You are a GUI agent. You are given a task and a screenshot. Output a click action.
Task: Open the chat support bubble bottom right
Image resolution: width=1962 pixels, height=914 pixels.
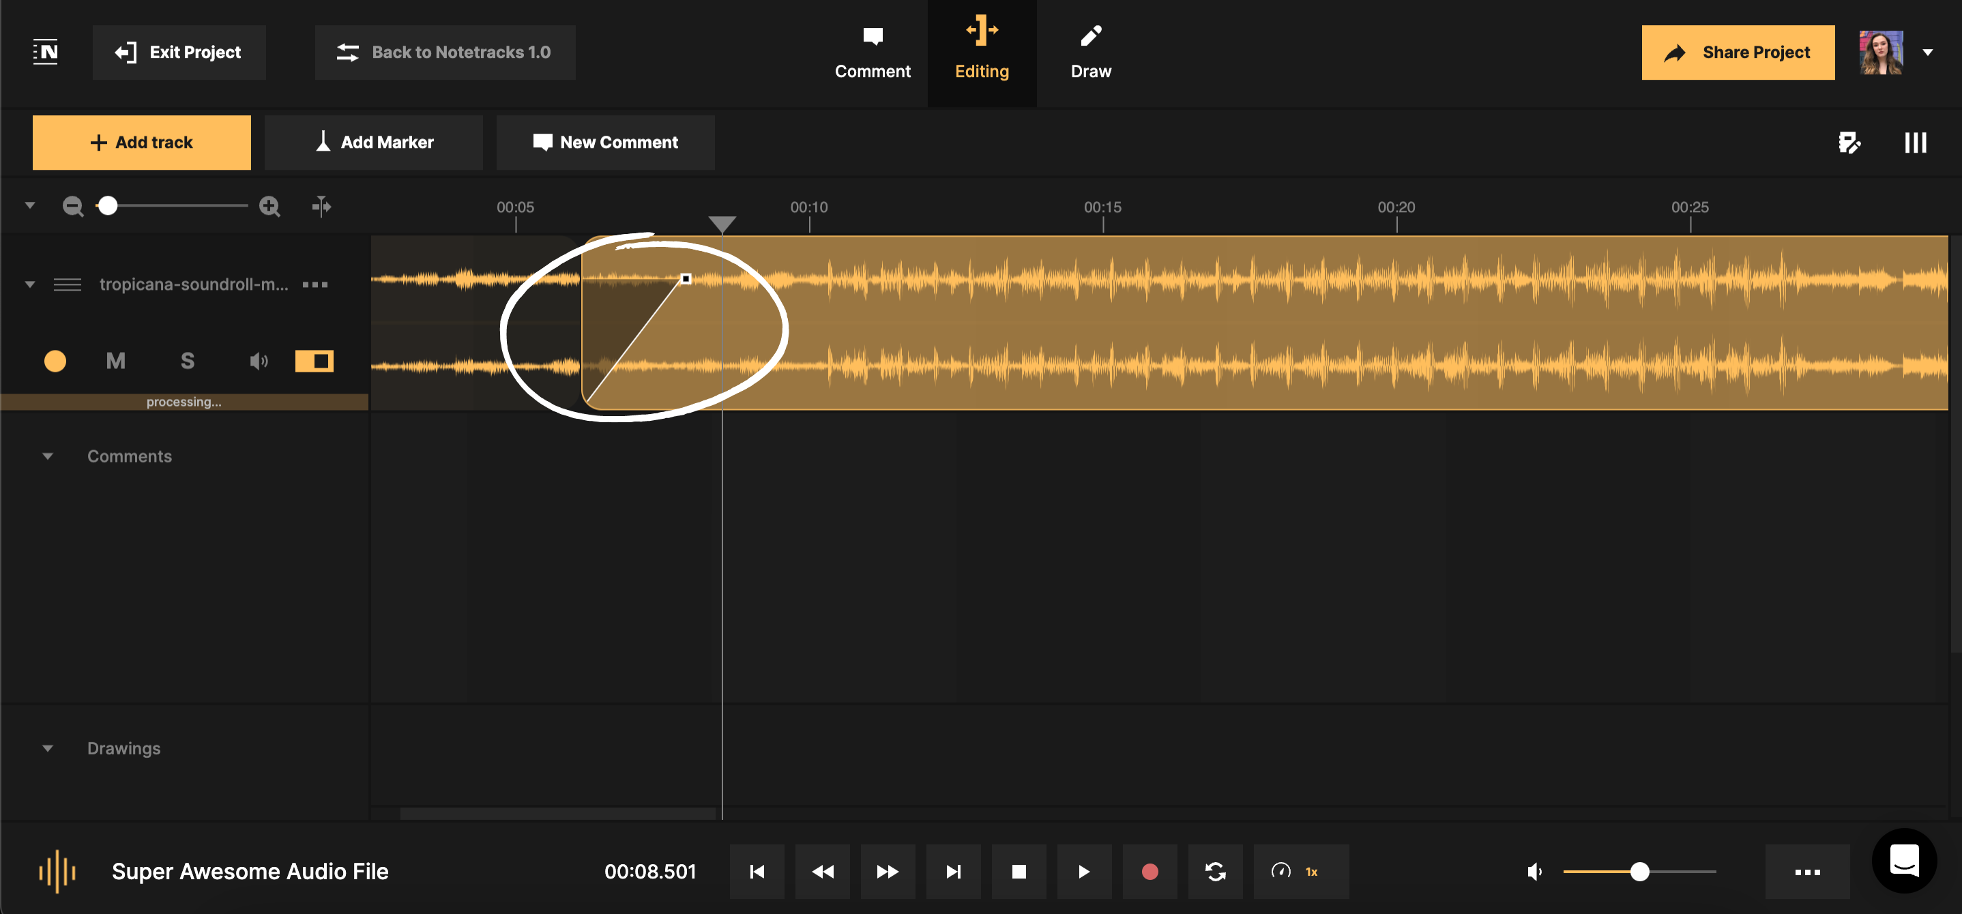1903,861
